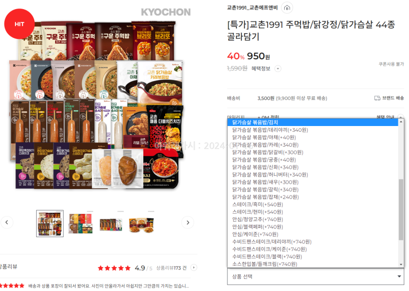
Task: Open the 교촌1991_교촌에프앤비 brand link
Action: click(x=252, y=8)
